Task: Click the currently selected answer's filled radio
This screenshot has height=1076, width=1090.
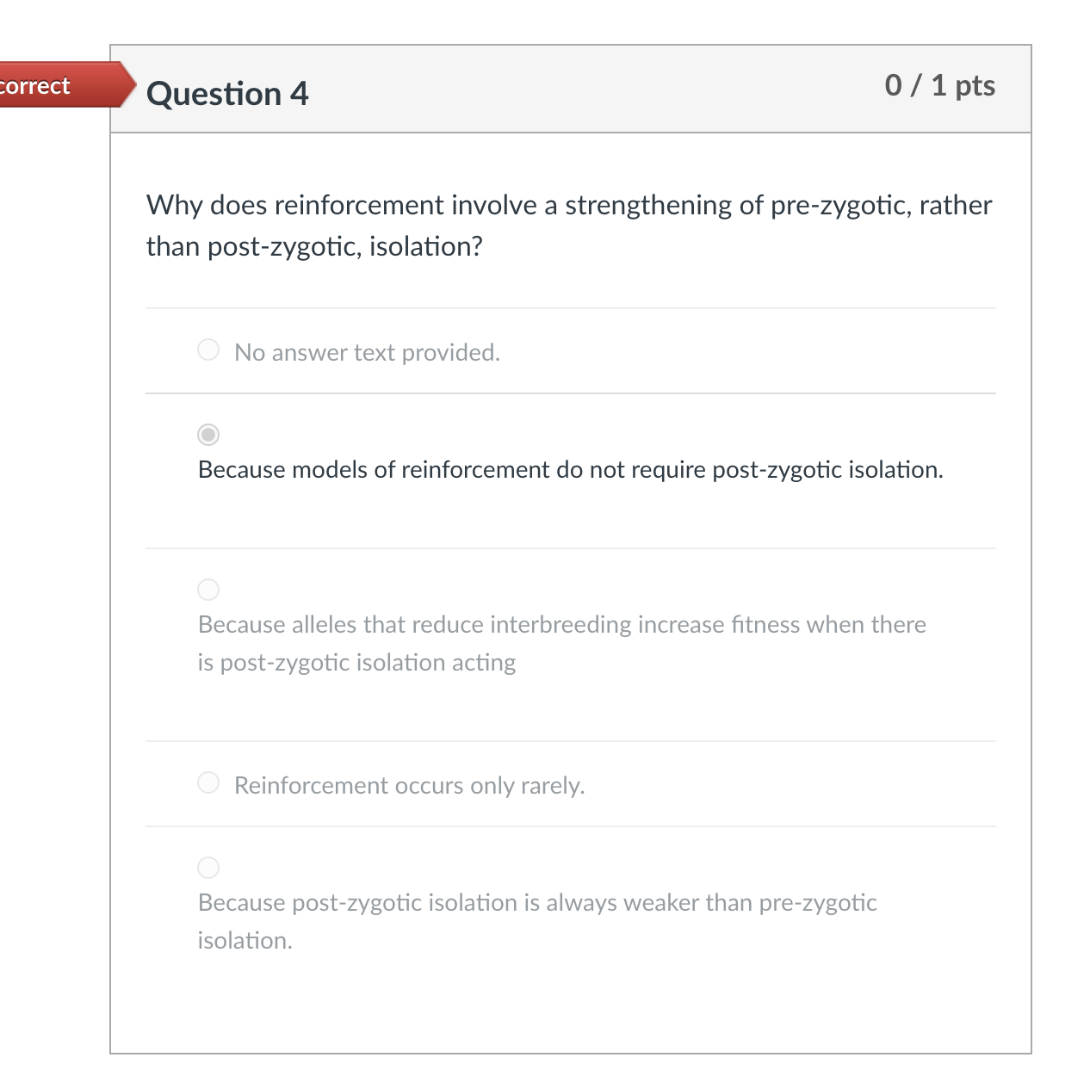Action: tap(207, 436)
